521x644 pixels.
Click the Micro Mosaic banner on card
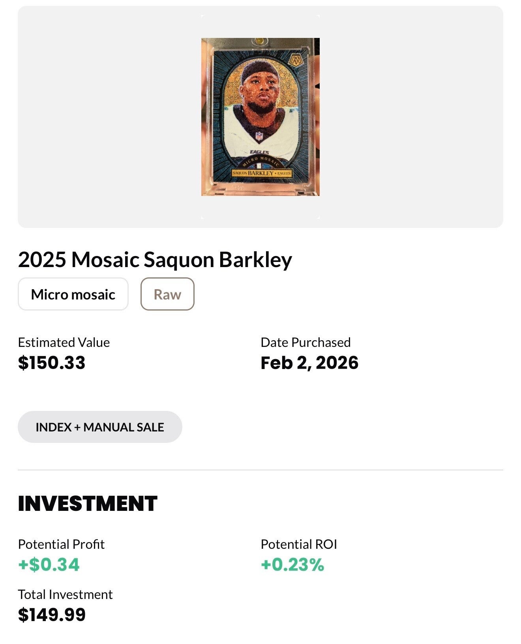260,162
